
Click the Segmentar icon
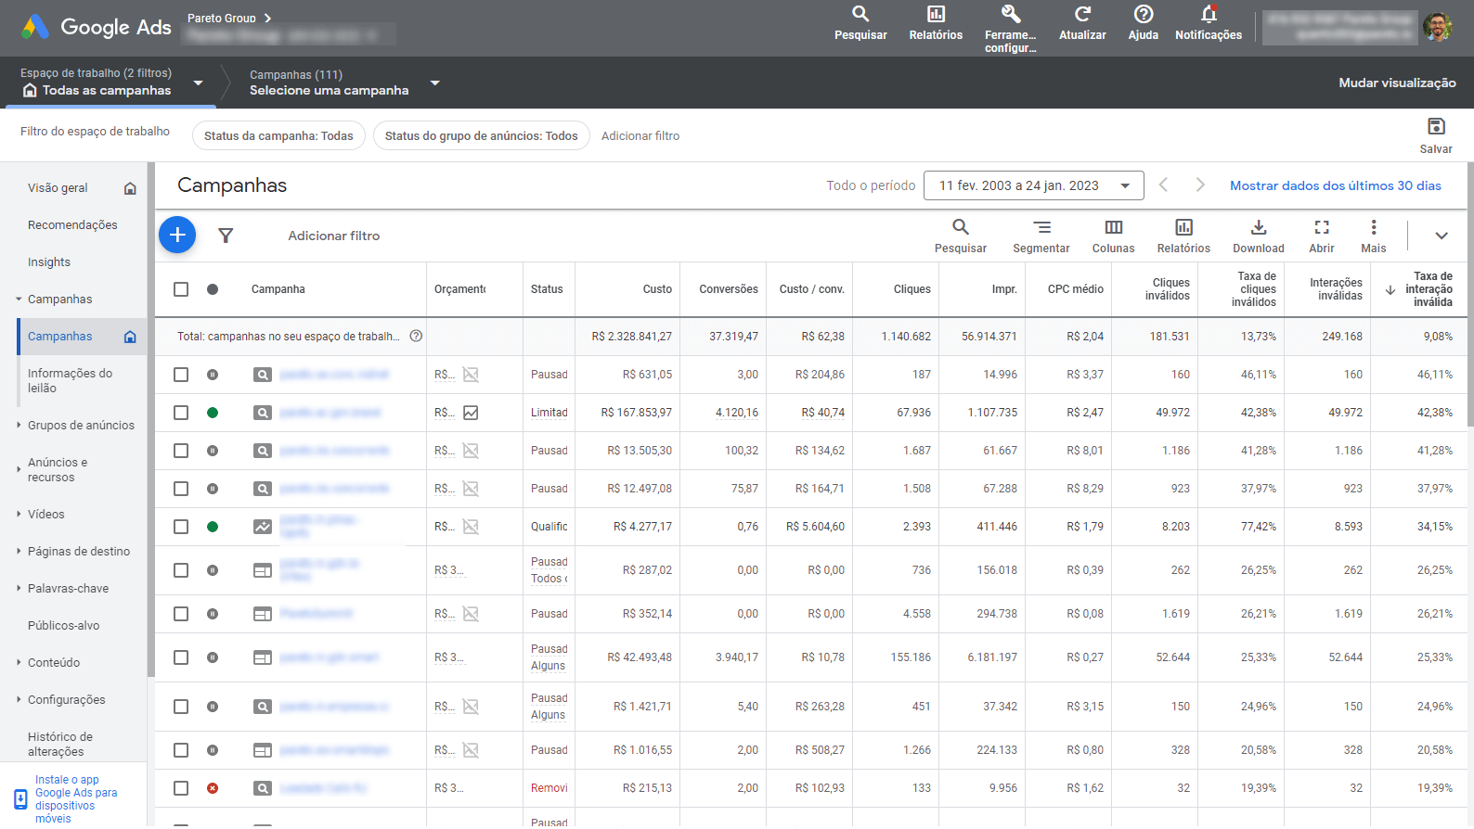click(x=1041, y=236)
